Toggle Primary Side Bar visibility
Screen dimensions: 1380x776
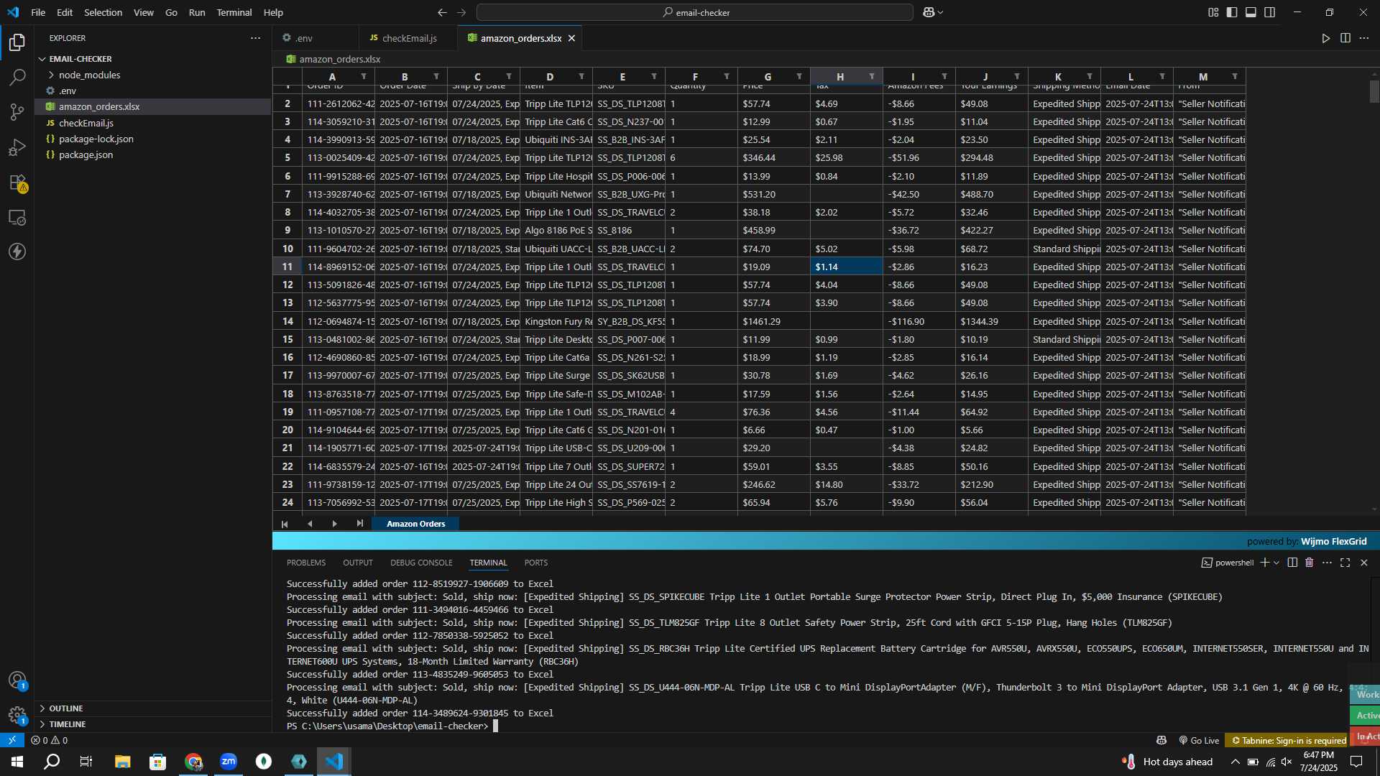[1232, 12]
